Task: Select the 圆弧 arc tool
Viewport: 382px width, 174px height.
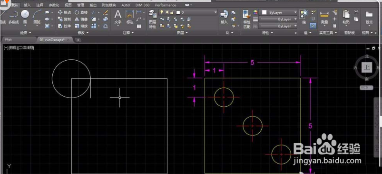Action: (x=37, y=17)
